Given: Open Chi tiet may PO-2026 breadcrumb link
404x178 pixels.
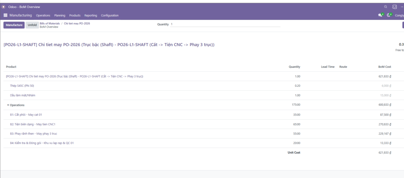Looking at the screenshot, I should (x=77, y=23).
